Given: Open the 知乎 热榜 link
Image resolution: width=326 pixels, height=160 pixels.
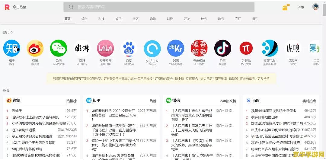Looking at the screenshot, I should 153,101.
